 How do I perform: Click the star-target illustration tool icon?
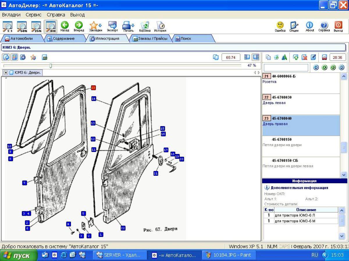(33, 57)
